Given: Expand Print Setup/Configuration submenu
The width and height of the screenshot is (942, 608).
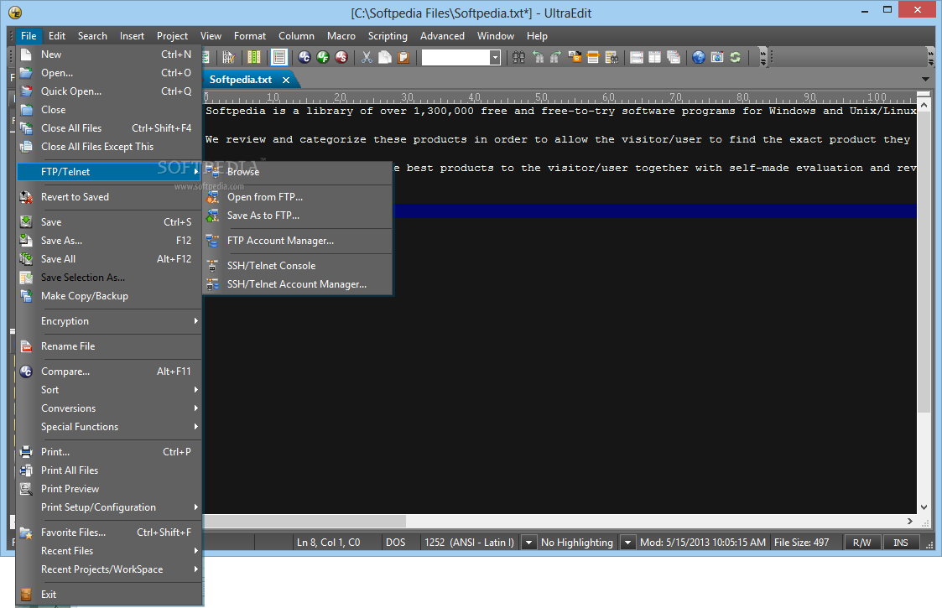Looking at the screenshot, I should 109,507.
